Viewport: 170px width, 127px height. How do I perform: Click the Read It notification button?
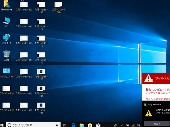point(157,124)
